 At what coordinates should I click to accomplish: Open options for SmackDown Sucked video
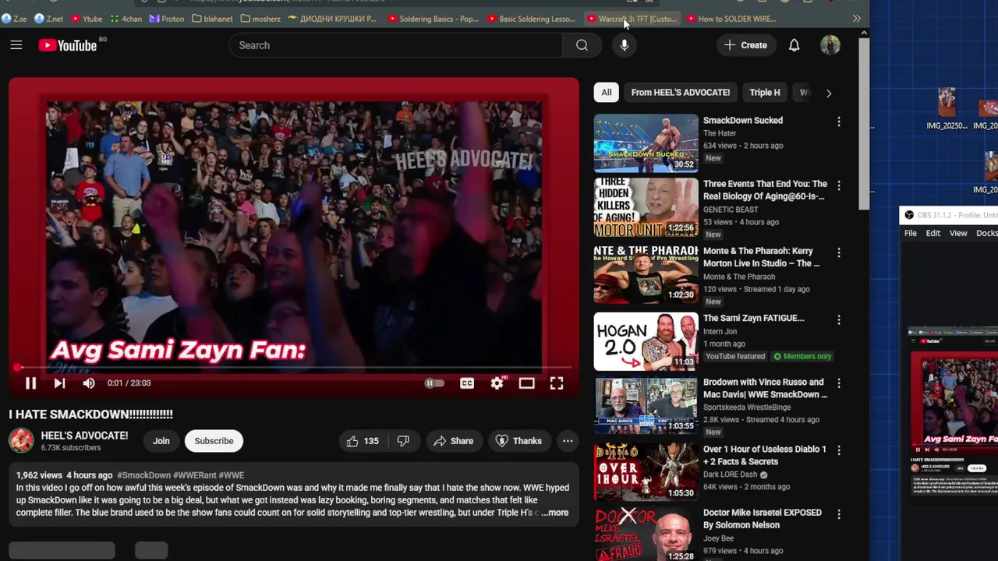838,122
